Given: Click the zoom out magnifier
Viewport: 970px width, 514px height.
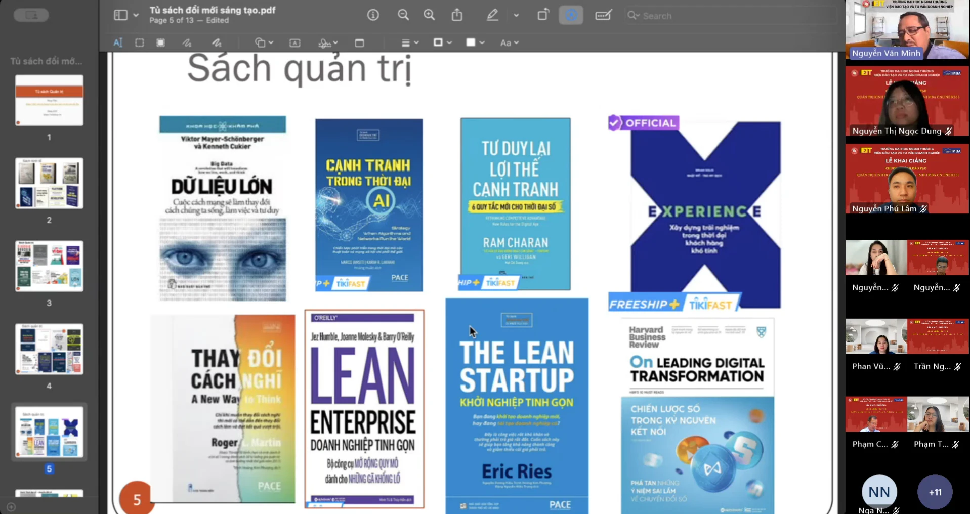Looking at the screenshot, I should pos(403,15).
